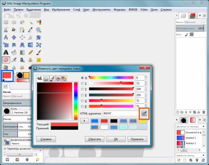Select the Alignment tool
The width and height of the screenshot is (209, 165).
[x=22, y=37]
